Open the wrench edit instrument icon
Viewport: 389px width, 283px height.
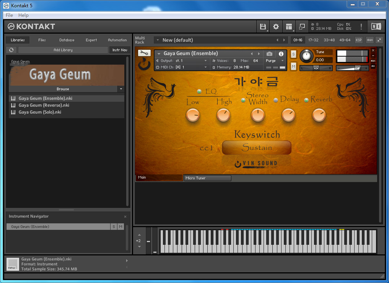(144, 53)
